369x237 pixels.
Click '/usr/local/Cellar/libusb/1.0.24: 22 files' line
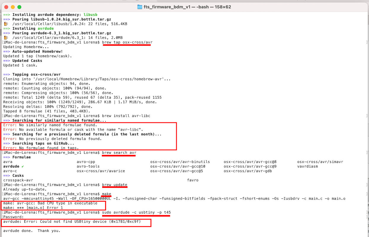(x=70, y=24)
